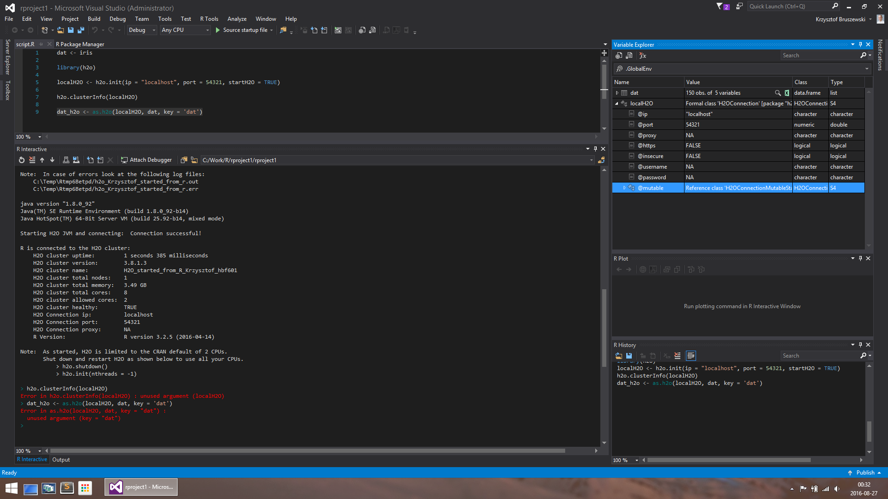Switch to the Output tab
The image size is (888, 499).
61,460
